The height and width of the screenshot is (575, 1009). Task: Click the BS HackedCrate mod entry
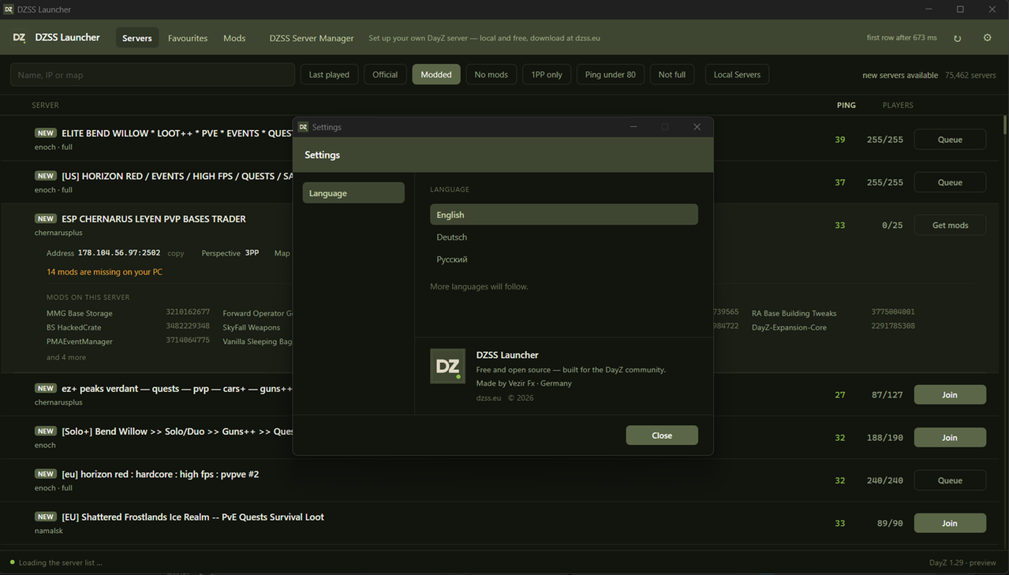(73, 327)
